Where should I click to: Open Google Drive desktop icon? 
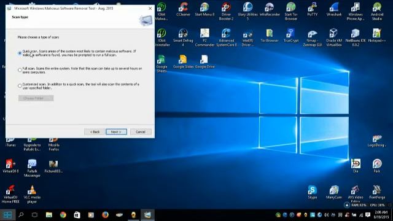204,62
